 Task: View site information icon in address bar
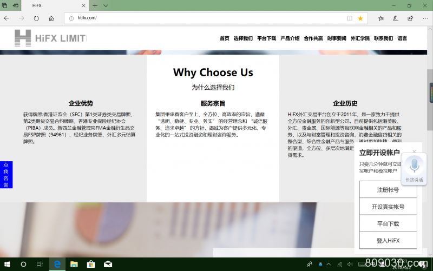(71, 18)
